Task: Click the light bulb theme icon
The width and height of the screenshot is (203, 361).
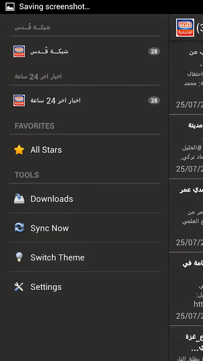Action: tap(19, 257)
